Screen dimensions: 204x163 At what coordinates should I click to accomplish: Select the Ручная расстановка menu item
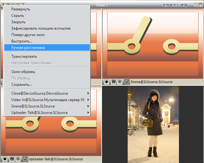[47, 48]
